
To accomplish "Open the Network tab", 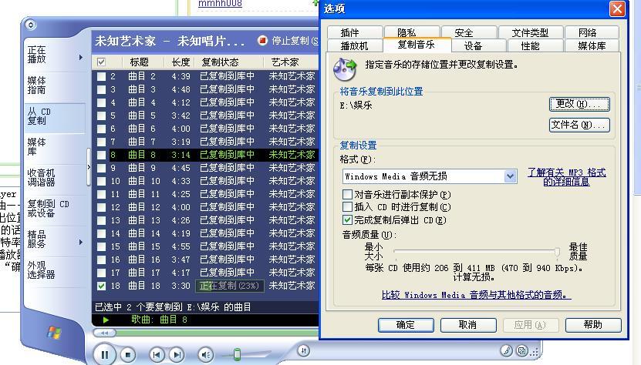I will [592, 32].
